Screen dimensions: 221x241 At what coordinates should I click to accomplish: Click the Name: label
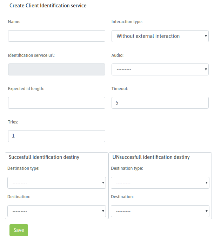(x=14, y=22)
